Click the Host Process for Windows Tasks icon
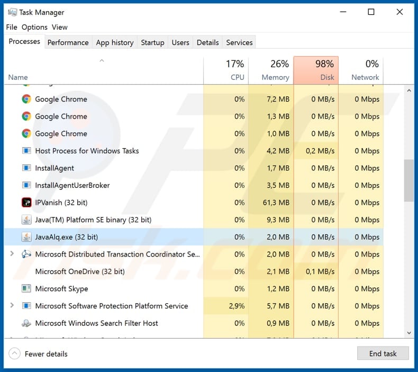The image size is (418, 372). point(26,151)
